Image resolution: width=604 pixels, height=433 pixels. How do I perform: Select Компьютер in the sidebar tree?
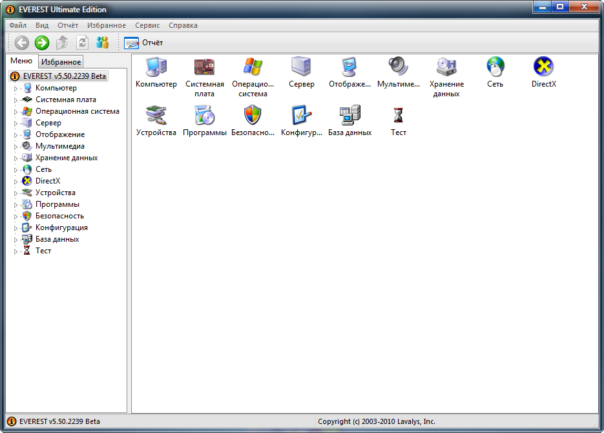(56, 88)
